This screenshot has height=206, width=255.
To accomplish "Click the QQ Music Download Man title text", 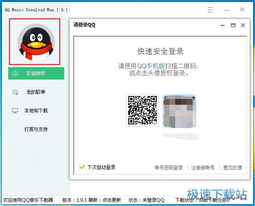I will tap(36, 10).
